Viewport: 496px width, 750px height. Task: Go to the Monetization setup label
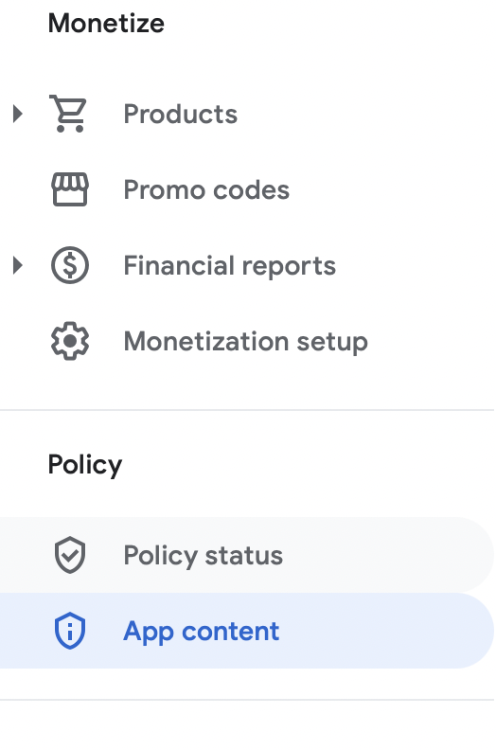click(245, 342)
